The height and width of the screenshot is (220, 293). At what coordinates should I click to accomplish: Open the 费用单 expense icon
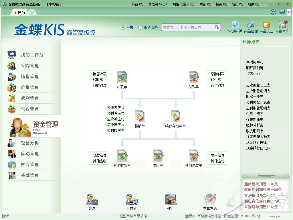[158, 156]
